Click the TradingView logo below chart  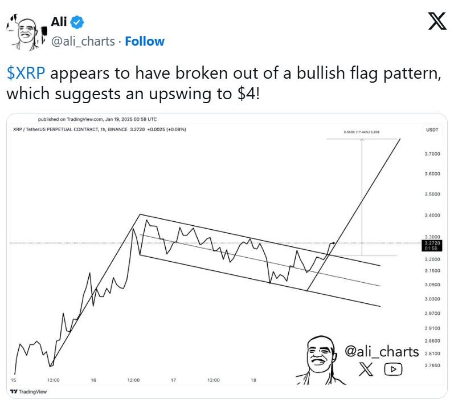click(28, 392)
